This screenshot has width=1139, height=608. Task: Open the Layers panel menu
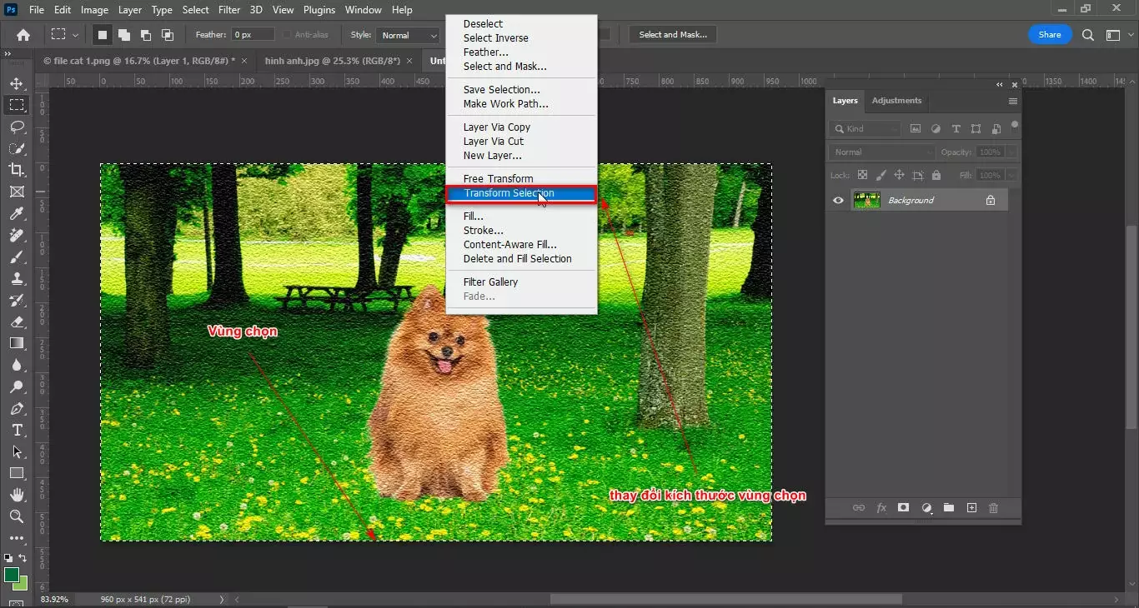point(1012,101)
